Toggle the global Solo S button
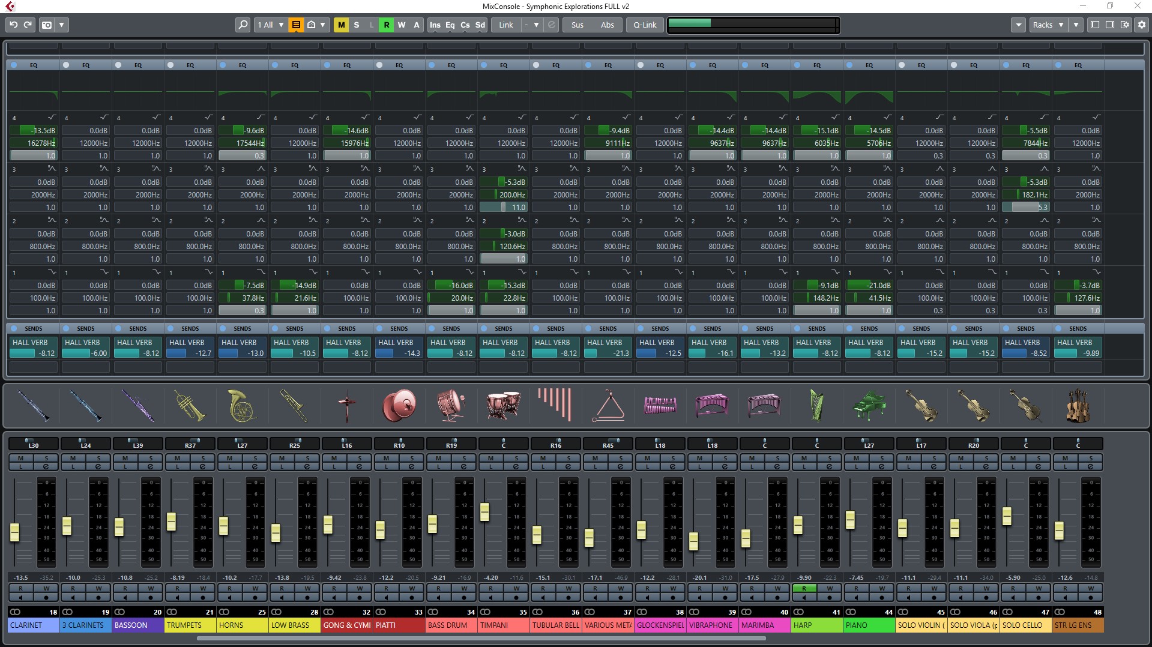 (x=356, y=25)
